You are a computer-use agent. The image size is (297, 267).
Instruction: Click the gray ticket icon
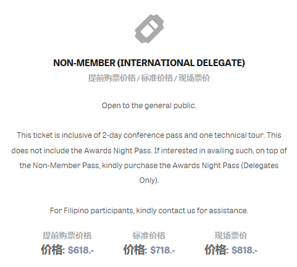[149, 29]
